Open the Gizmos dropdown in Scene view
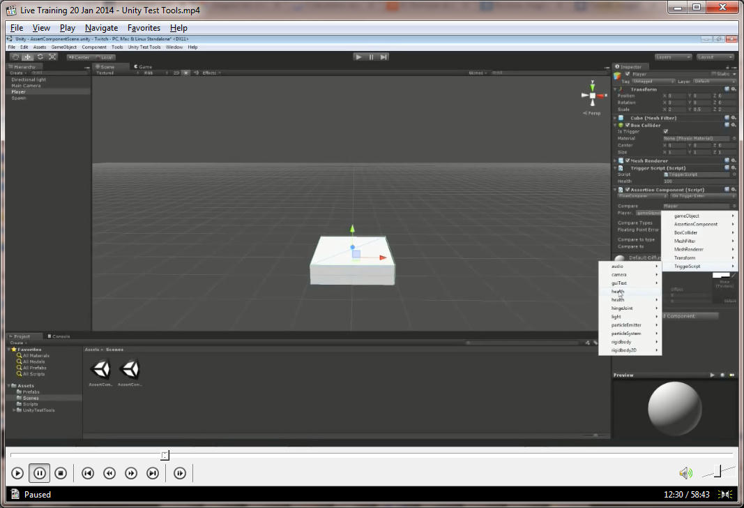 click(478, 73)
